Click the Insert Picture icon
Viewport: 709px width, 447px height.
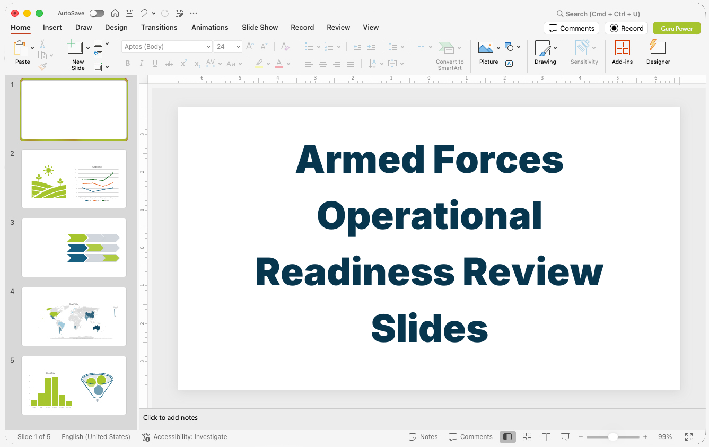point(486,48)
